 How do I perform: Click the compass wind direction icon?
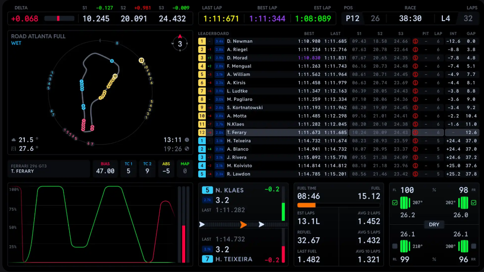point(180,44)
